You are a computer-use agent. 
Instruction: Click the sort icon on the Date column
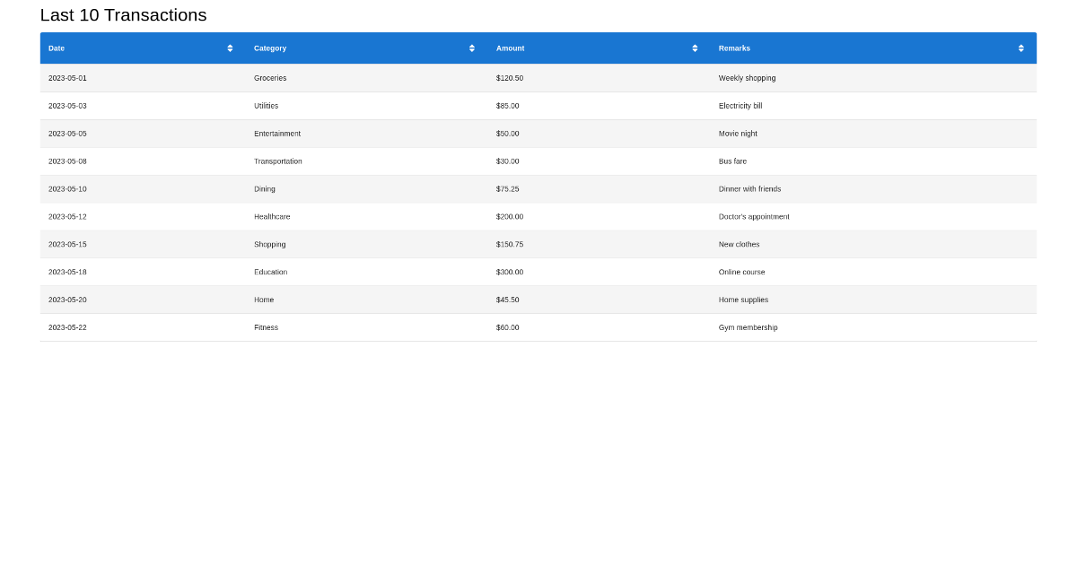pos(230,48)
